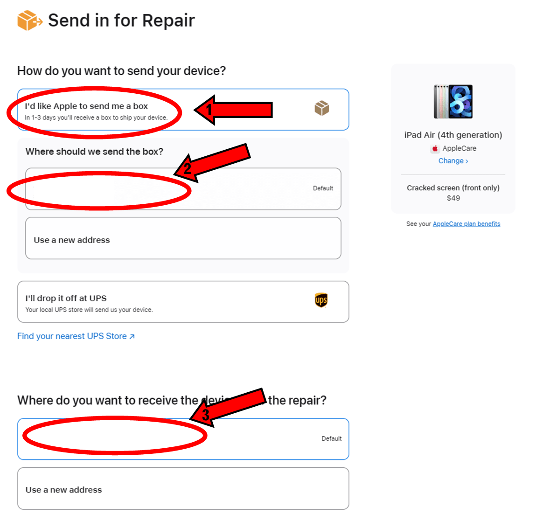Click the brown cardboard box icon
536x514 pixels.
tap(322, 108)
